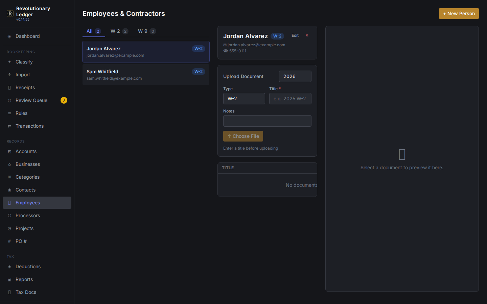Switch to the W-9 tab
Viewport: 487px width, 304px height.
point(147,31)
